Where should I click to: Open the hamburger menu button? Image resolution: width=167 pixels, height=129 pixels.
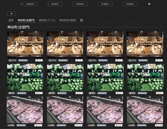(x=11, y=14)
